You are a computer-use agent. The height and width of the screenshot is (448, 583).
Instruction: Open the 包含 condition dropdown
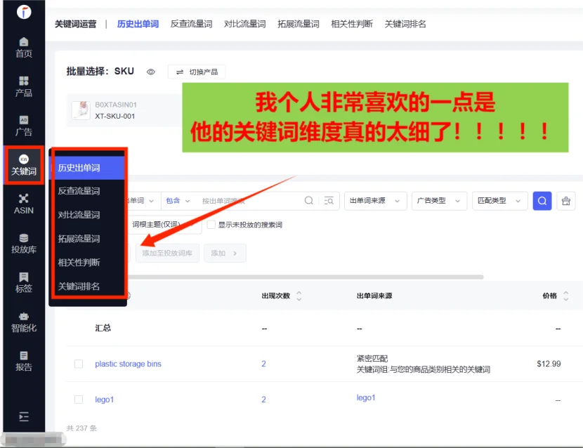(x=178, y=201)
